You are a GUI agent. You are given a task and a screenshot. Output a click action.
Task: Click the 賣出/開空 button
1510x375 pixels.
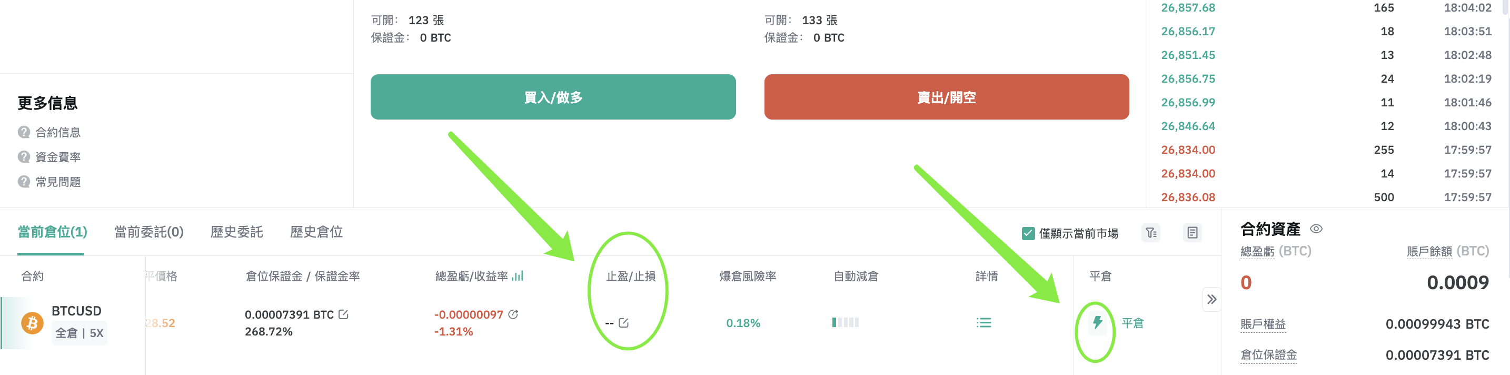point(947,97)
